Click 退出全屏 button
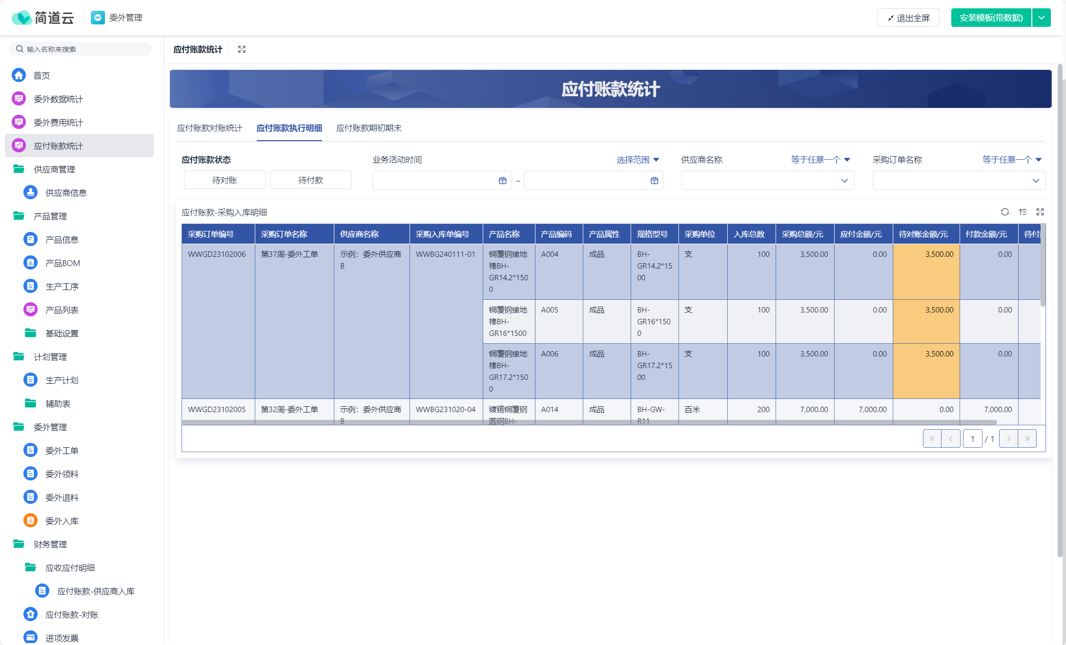Viewport: 1066px width, 645px height. click(908, 18)
